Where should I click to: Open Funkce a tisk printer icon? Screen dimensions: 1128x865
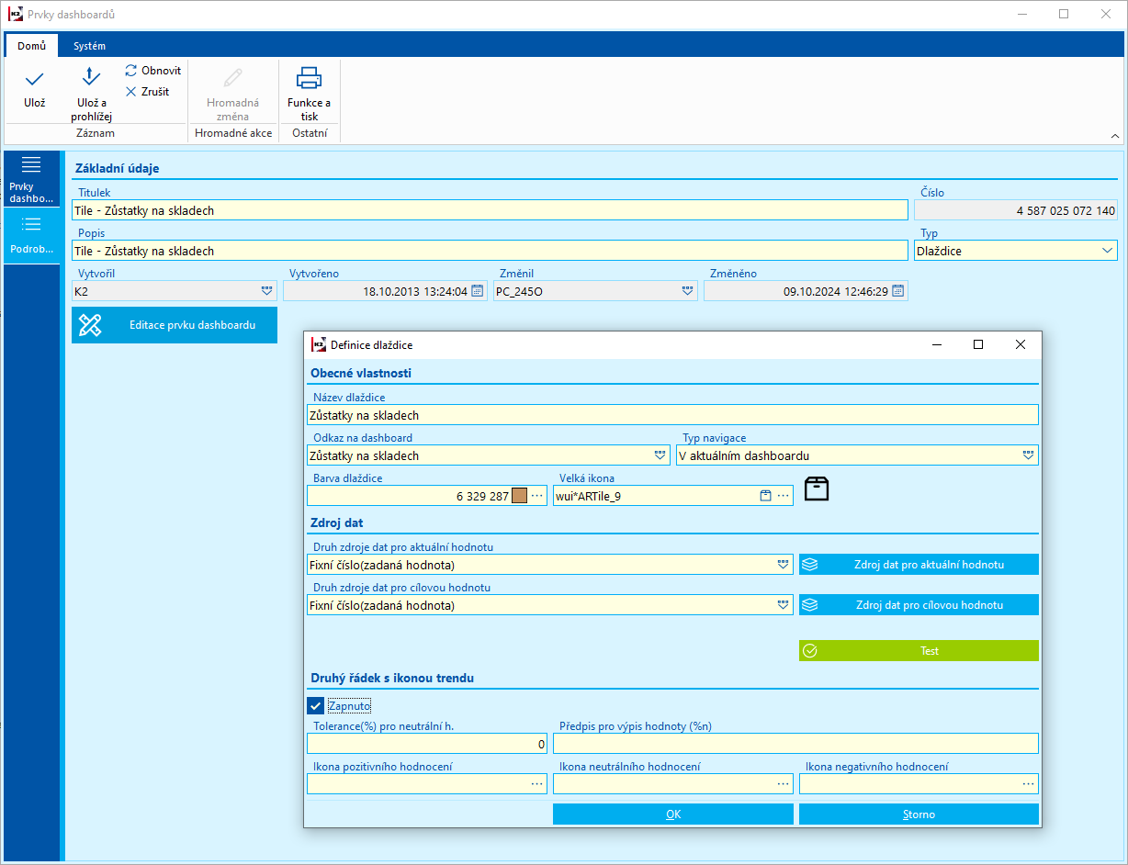pos(309,78)
